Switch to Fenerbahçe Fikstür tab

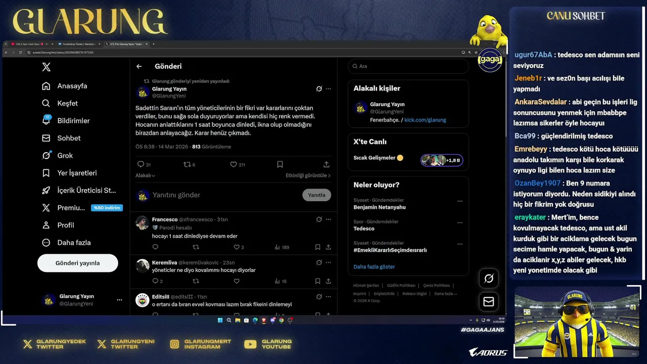tap(78, 44)
